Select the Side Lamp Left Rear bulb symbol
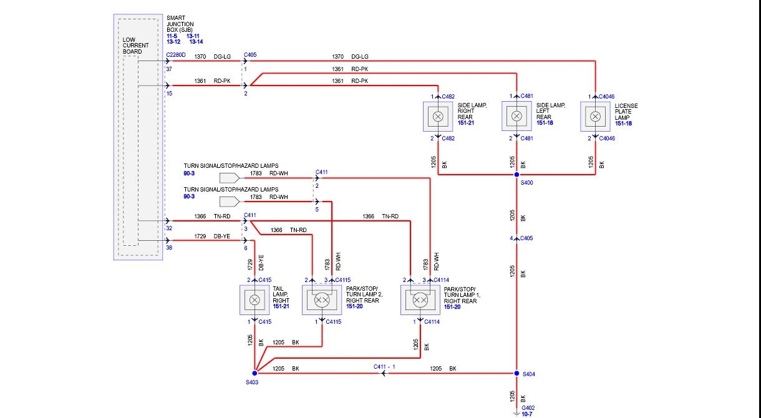Screen dimensions: 761x418 coord(516,116)
